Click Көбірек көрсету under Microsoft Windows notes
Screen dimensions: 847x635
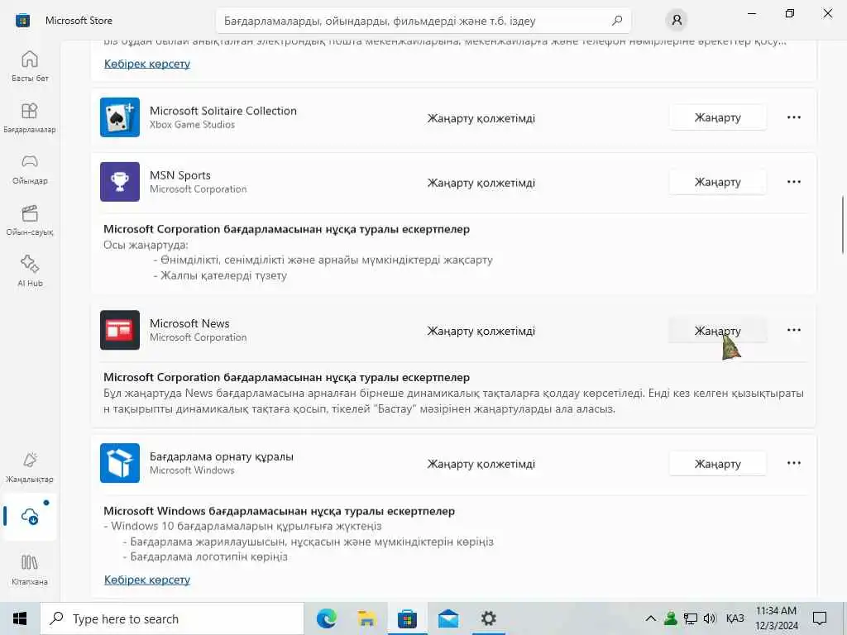point(147,580)
